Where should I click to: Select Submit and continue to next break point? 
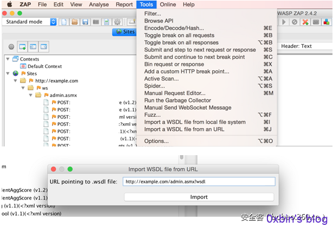click(207, 57)
